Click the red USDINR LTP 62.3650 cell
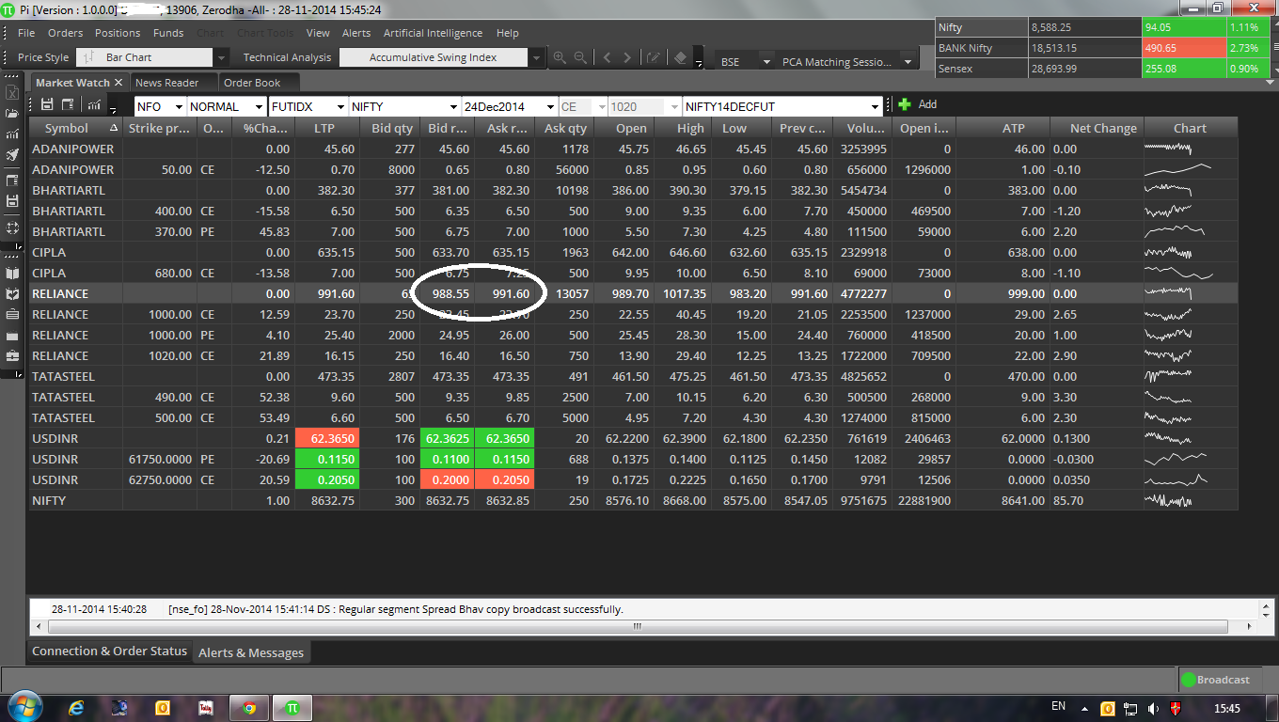1279x722 pixels. click(328, 438)
